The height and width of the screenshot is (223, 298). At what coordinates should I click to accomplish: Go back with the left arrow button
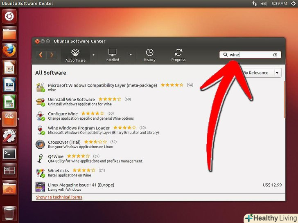[41, 55]
